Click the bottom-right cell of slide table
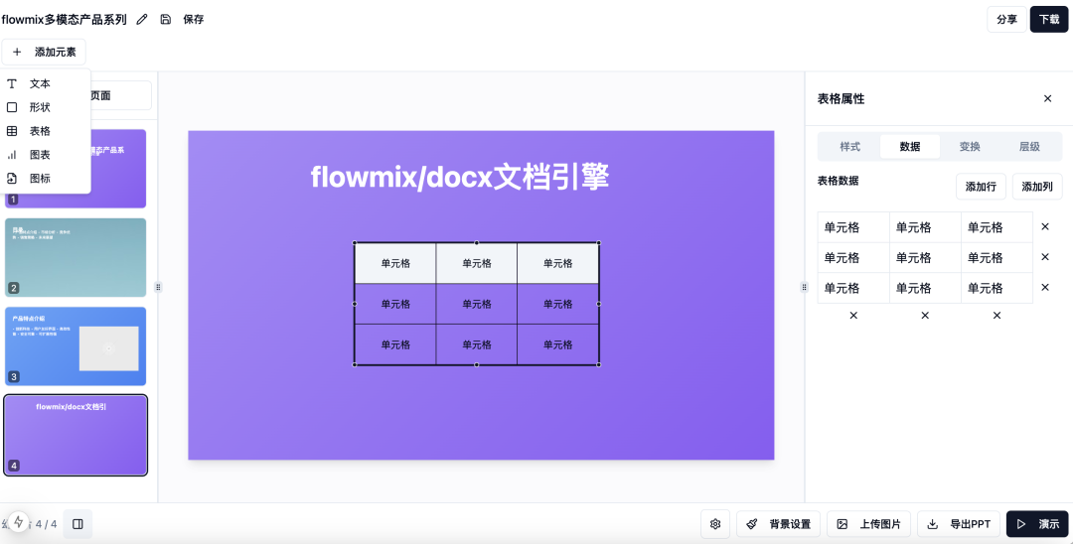The width and height of the screenshot is (1073, 544). click(x=557, y=344)
